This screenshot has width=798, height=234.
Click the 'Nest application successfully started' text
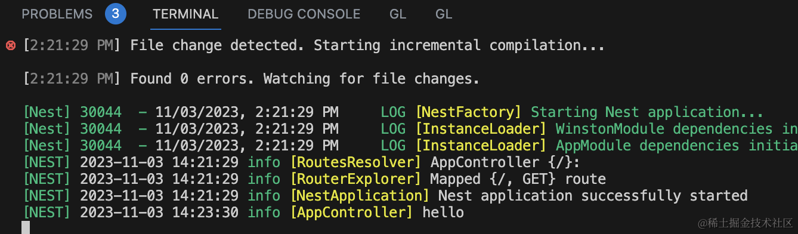[593, 196]
